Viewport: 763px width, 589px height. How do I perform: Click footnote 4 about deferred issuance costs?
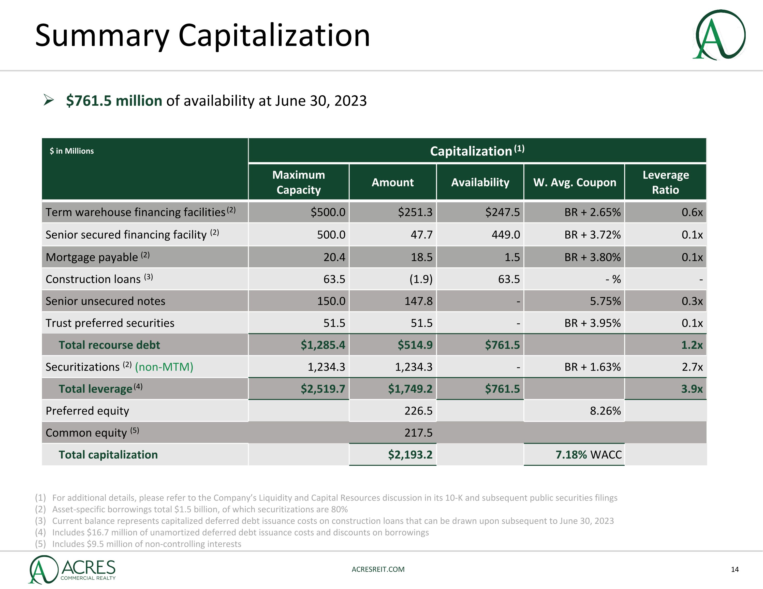pos(240,532)
